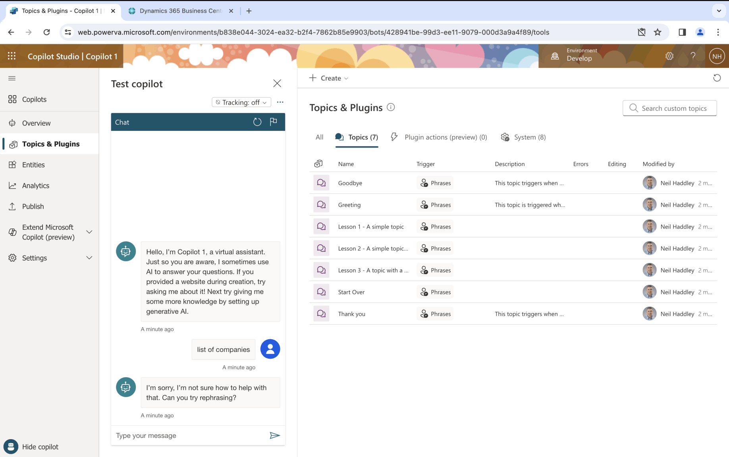This screenshot has width=729, height=457.
Task: Restart the chat conversation with reset icon
Action: [x=257, y=122]
